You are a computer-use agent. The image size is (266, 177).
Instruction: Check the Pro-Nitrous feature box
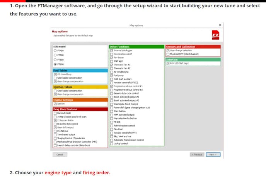[55, 131]
